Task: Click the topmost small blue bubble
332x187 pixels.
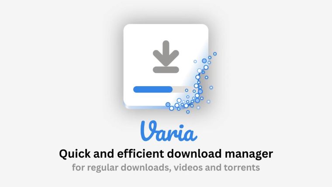Action: tap(214, 54)
